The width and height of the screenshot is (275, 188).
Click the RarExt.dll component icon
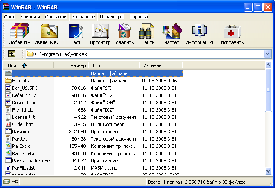click(8, 146)
